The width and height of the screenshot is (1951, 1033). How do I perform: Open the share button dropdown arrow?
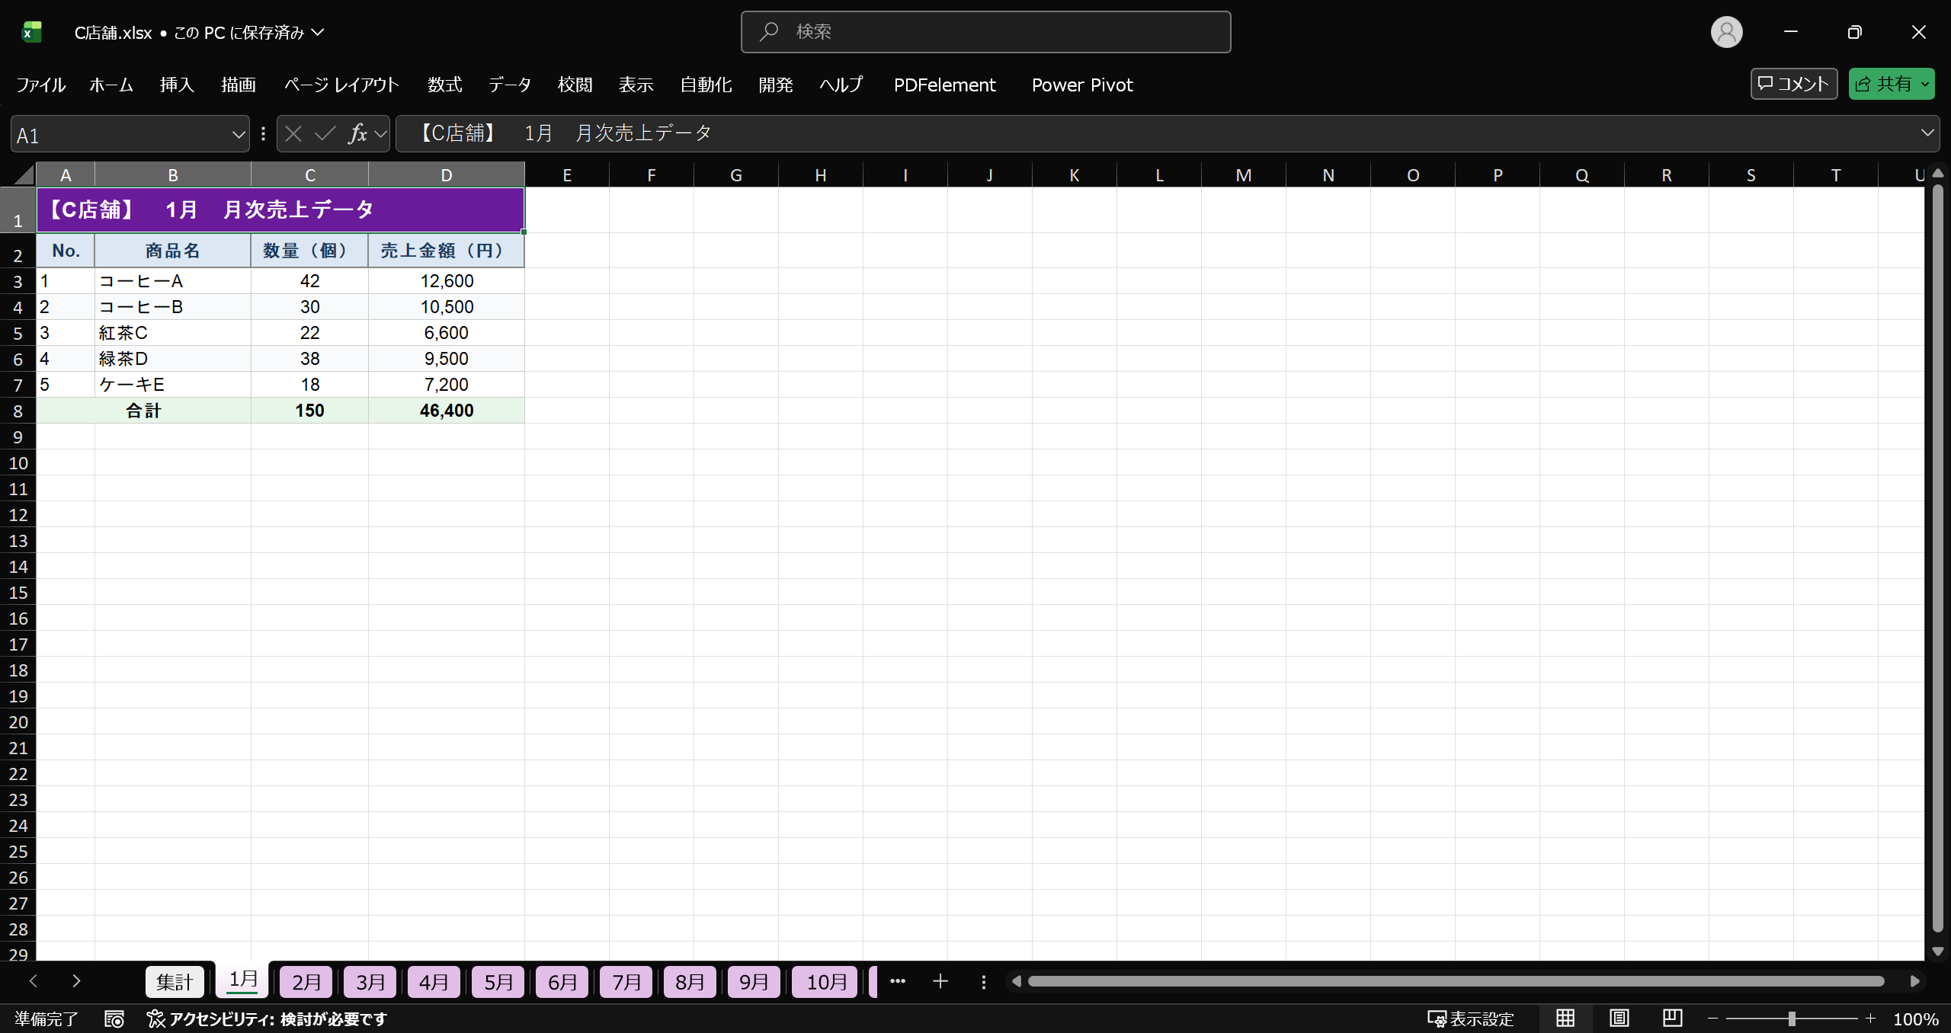coord(1925,85)
